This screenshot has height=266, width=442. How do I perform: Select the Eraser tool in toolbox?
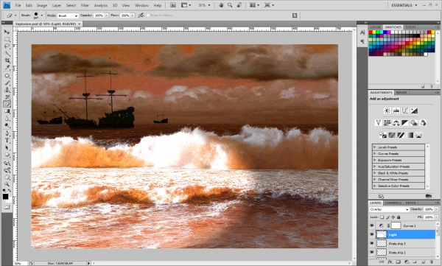[x=7, y=104]
